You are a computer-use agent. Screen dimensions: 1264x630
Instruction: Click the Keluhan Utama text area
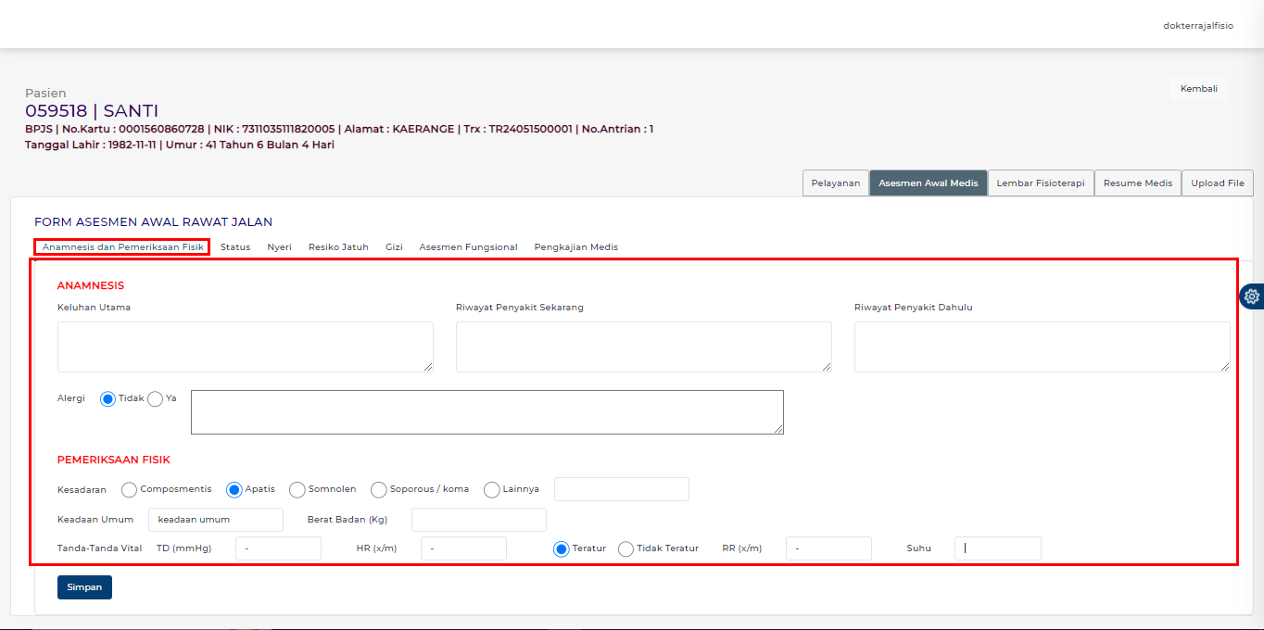pyautogui.click(x=245, y=346)
